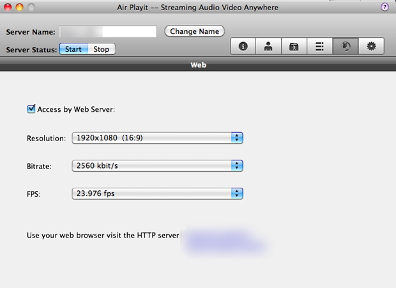This screenshot has width=396, height=288.
Task: Click the "Server Status:" label
Action: [x=31, y=50]
